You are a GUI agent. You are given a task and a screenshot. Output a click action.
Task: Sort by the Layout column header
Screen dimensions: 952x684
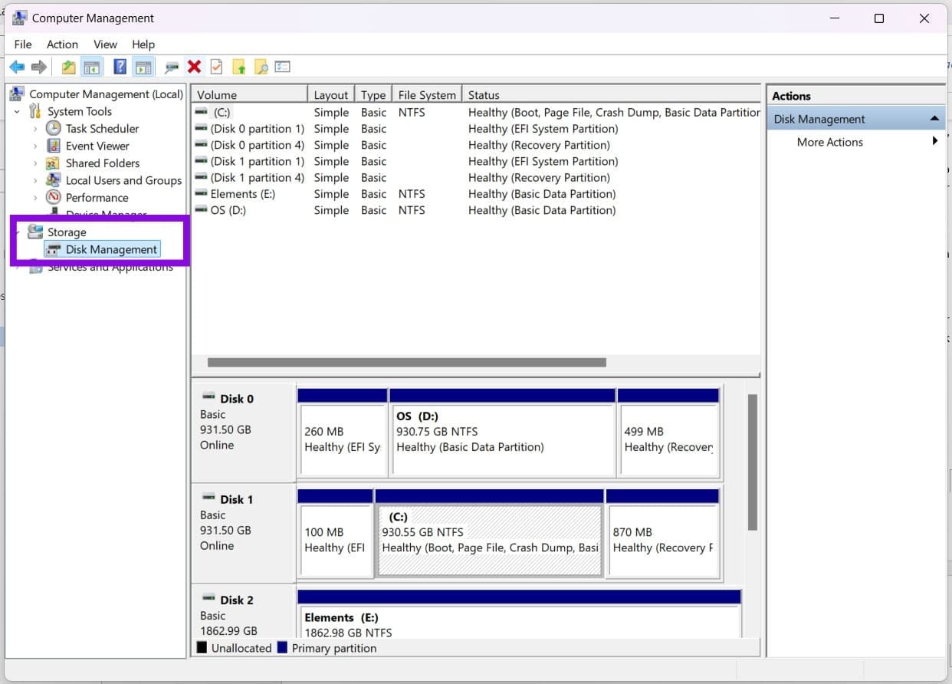331,95
